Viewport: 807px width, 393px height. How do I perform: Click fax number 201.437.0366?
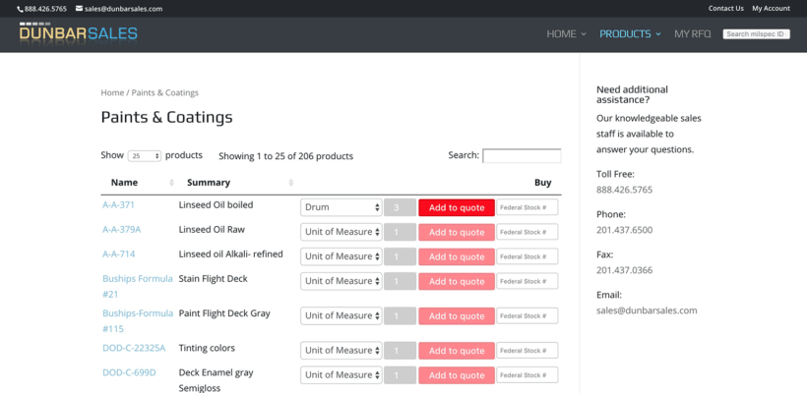pos(624,270)
